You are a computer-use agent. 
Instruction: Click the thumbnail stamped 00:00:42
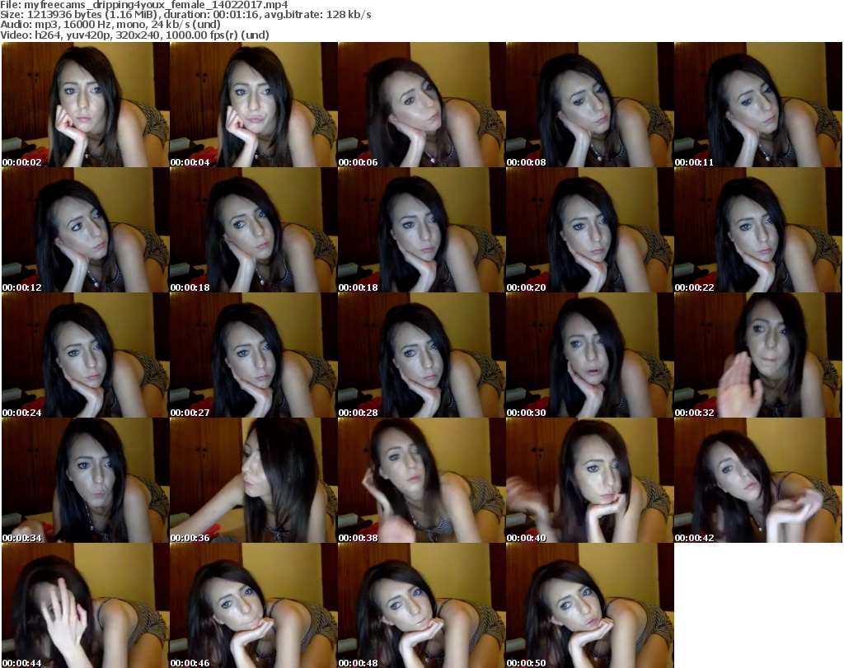[x=758, y=480]
